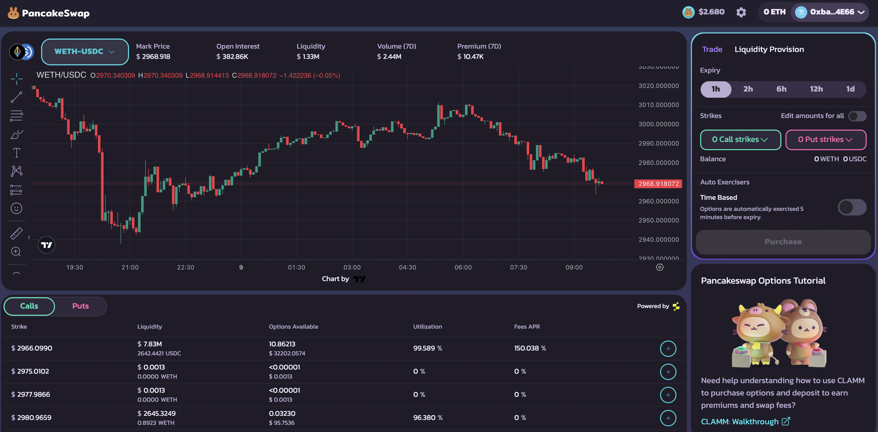This screenshot has width=878, height=432.
Task: Click the Powered by provider logo
Action: pos(676,306)
